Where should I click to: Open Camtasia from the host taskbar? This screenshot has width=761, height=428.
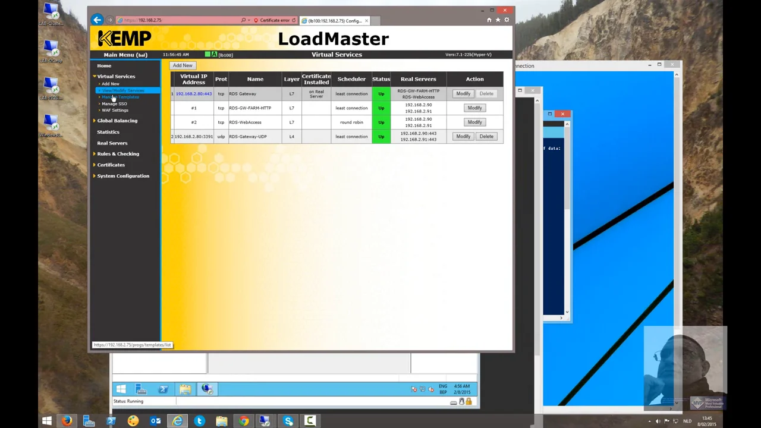[310, 421]
